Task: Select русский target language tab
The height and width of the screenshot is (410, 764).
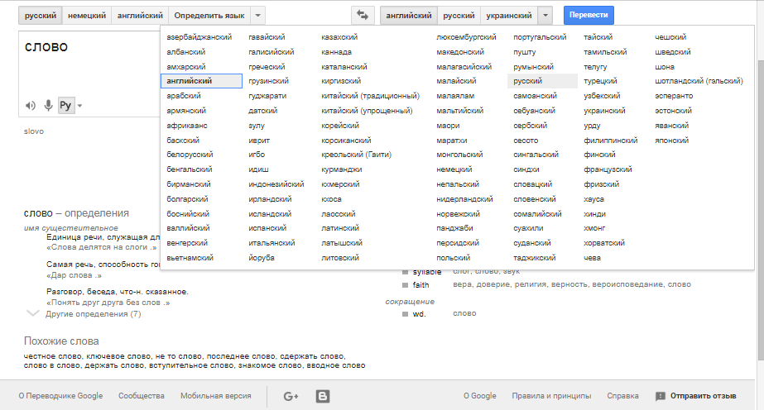Action: coord(459,16)
